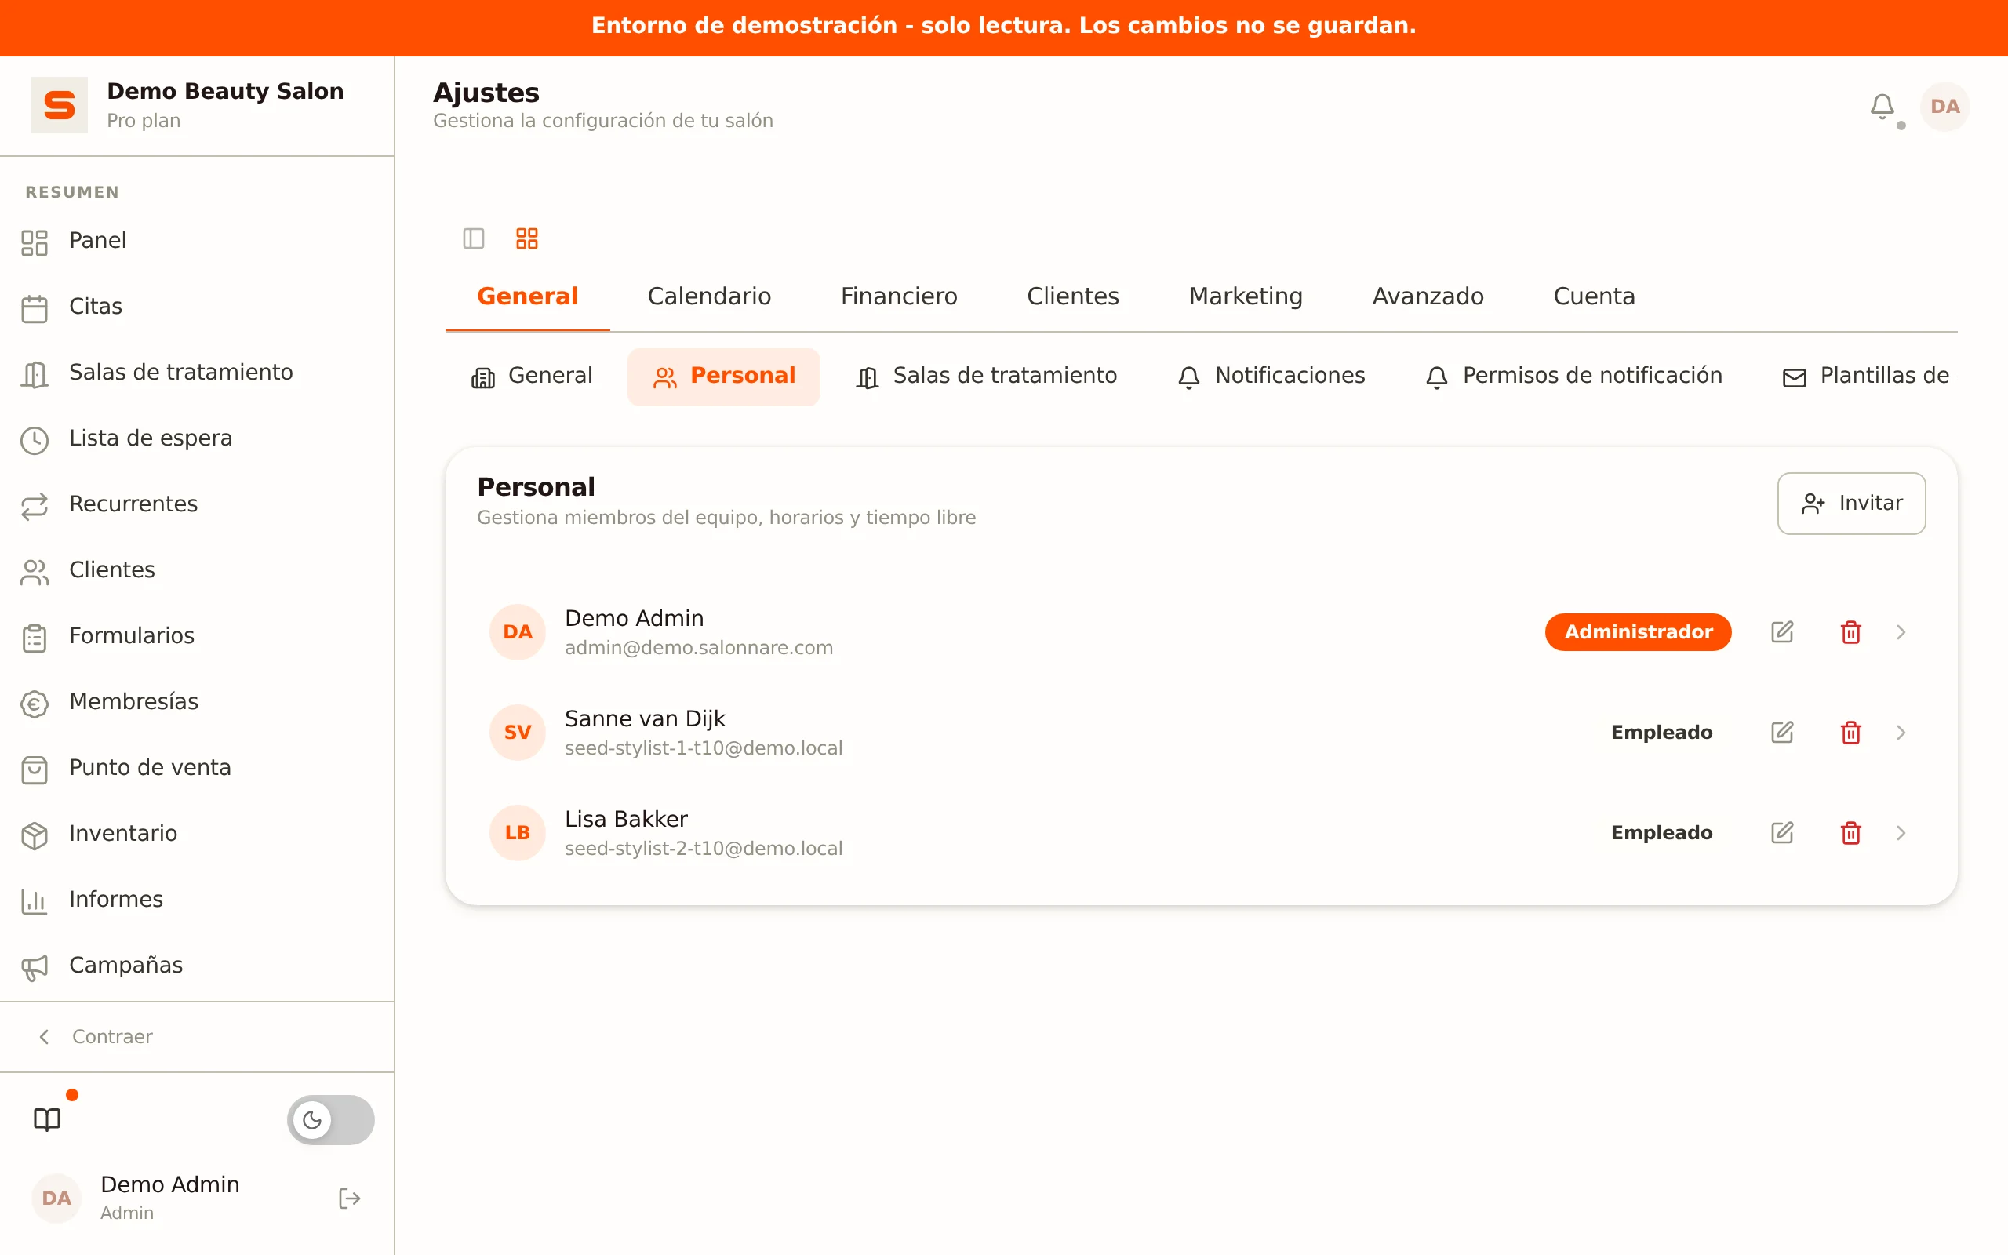2008x1255 pixels.
Task: Open Punto de venta in sidebar
Action: (197, 768)
